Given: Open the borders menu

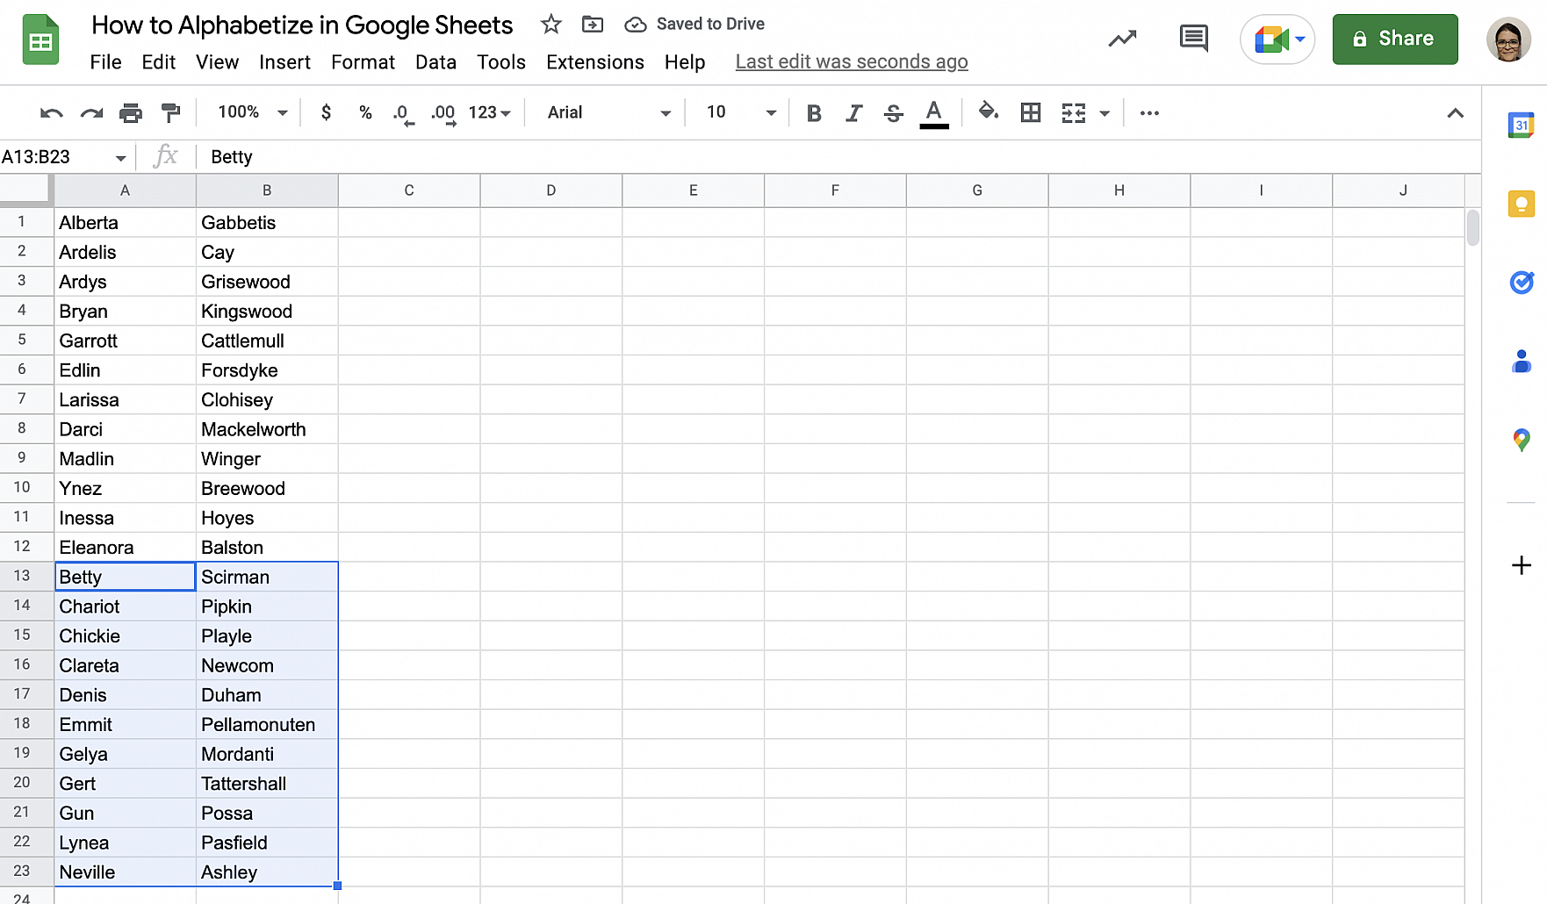Looking at the screenshot, I should pos(1030,112).
